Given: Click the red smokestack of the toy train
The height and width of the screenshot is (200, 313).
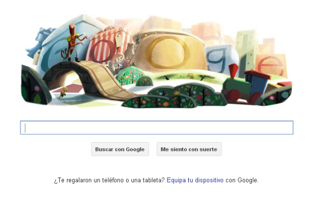Looking at the screenshot, I should 233,71.
